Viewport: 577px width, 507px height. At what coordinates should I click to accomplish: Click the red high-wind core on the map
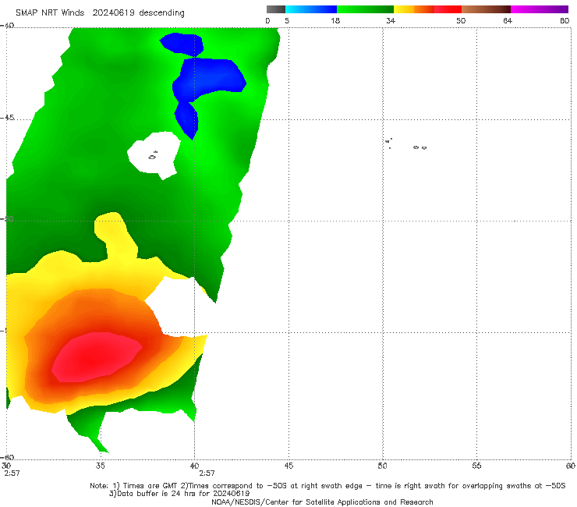click(x=97, y=357)
